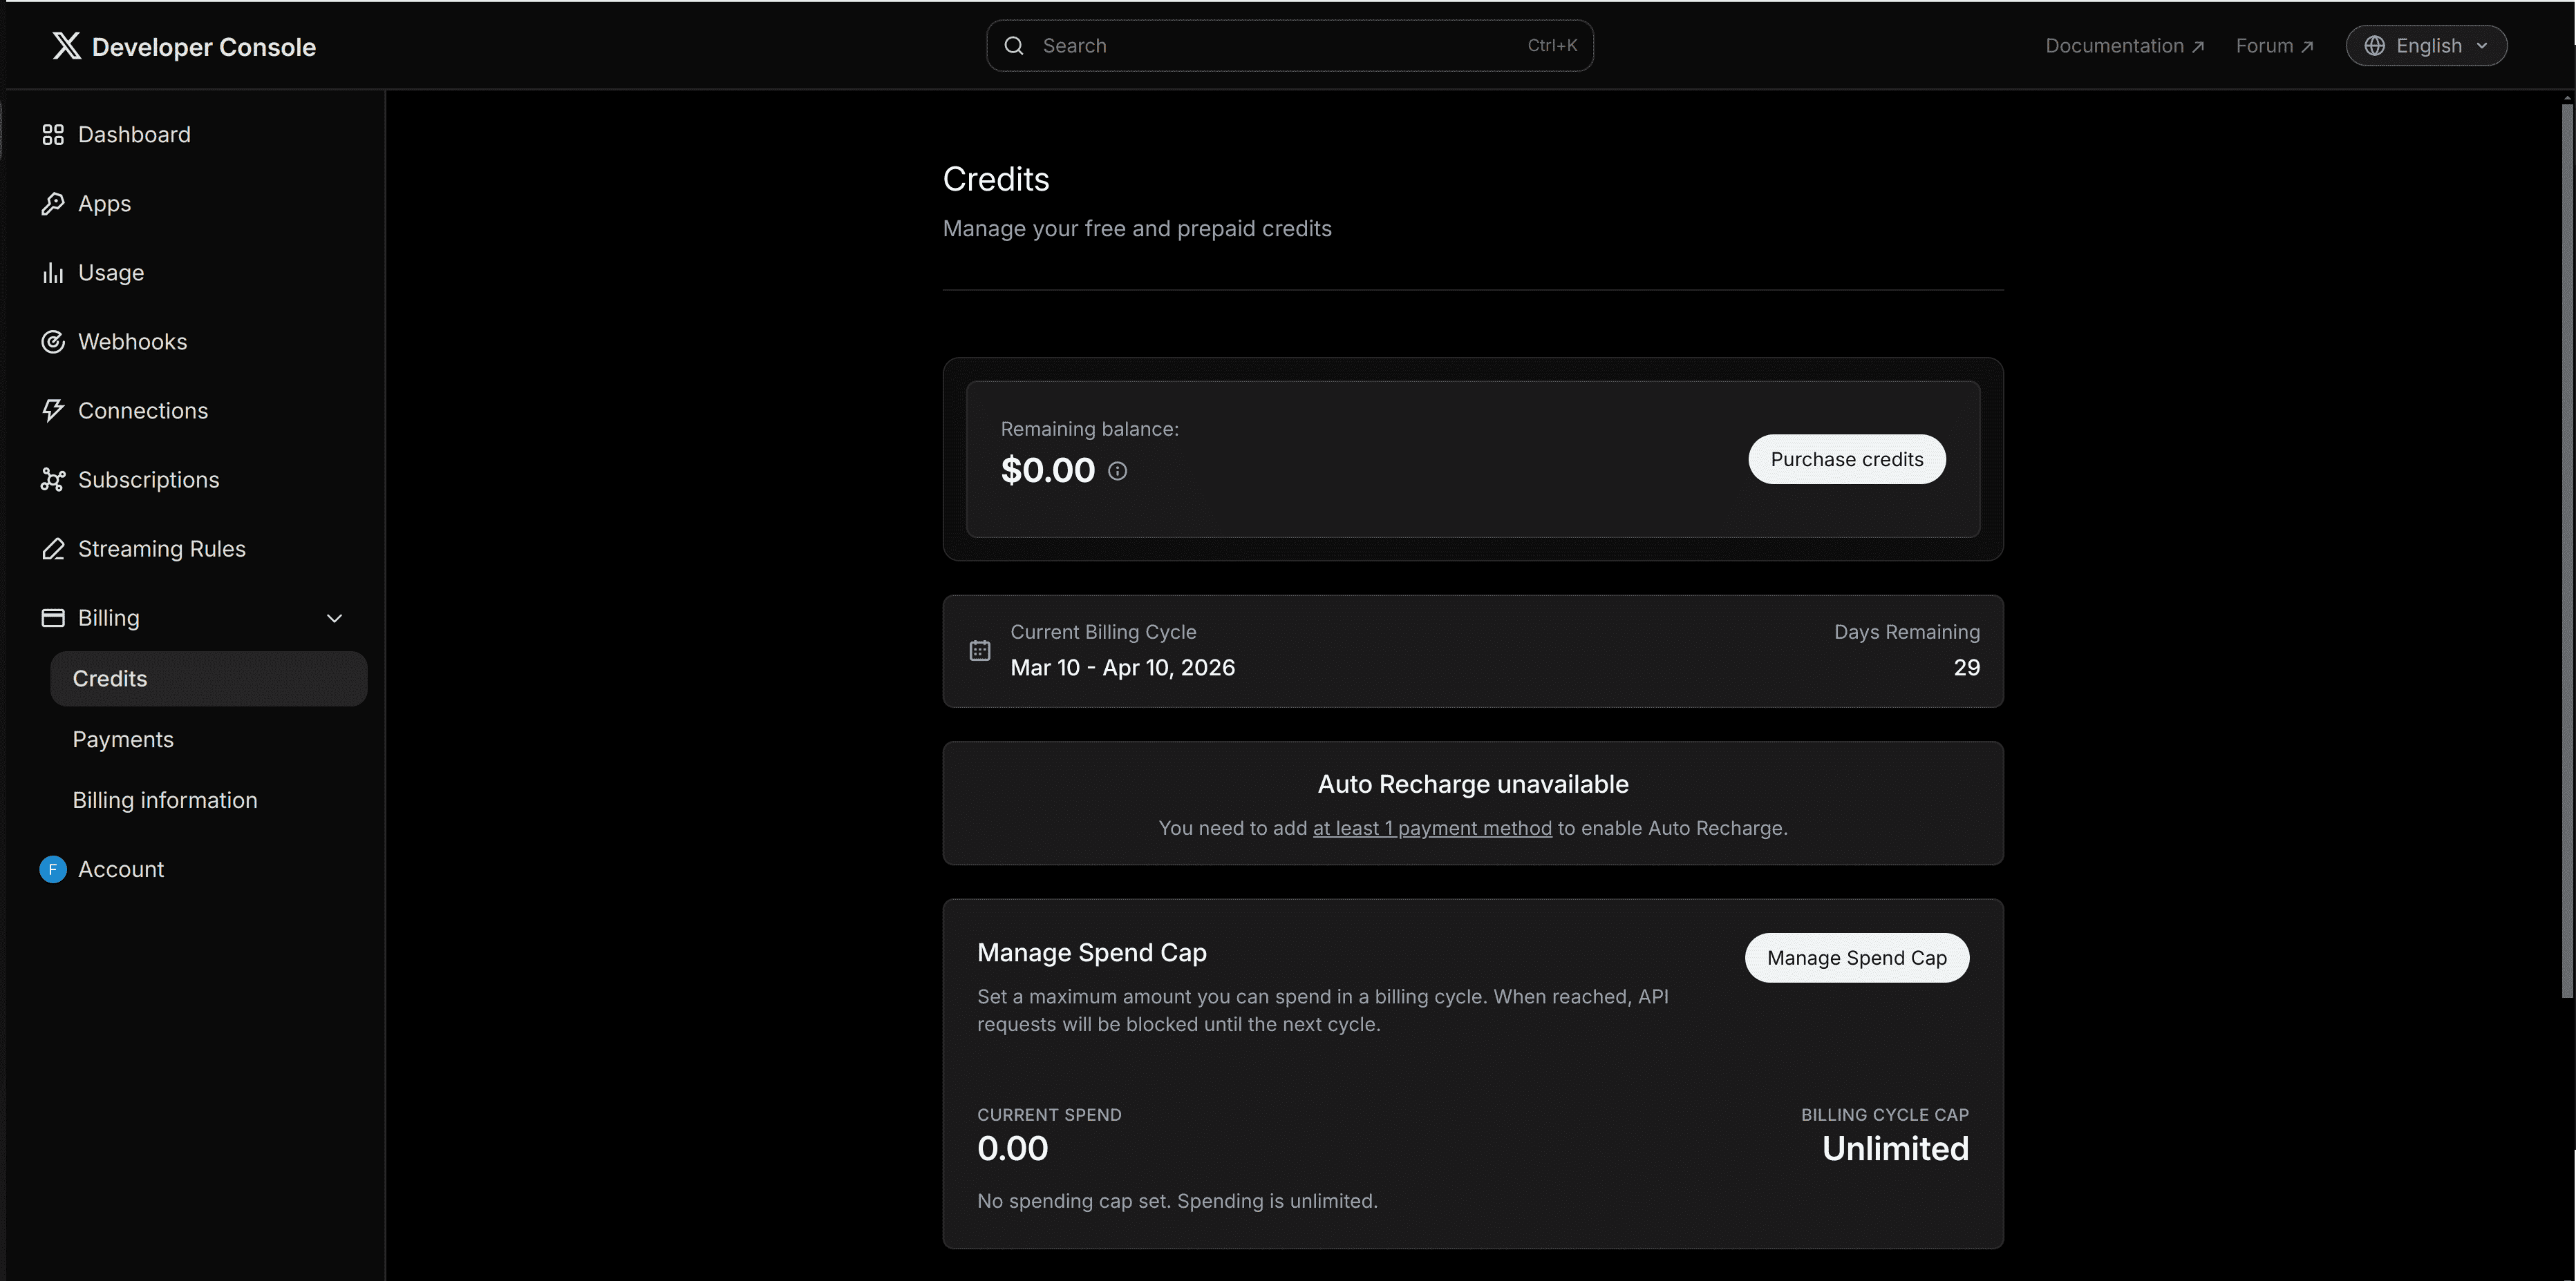Click the search magnifier icon
Image resolution: width=2576 pixels, height=1281 pixels.
[x=1014, y=46]
